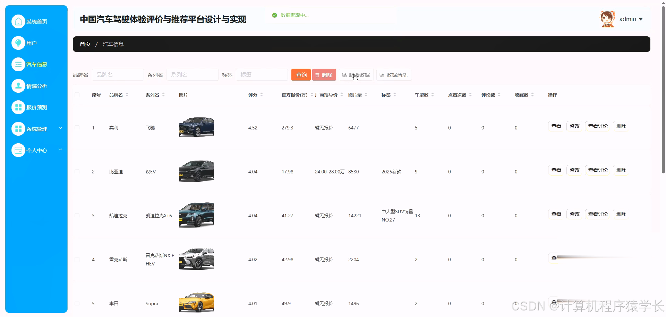Select the 报价预测 price prediction icon
Viewport: 666px width, 317px height.
[18, 107]
